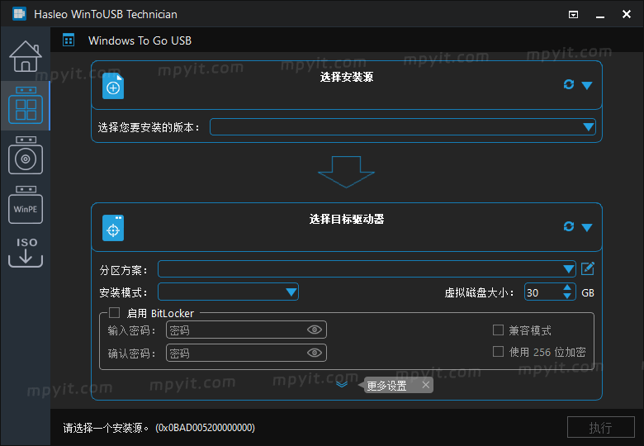Open the title bar options menu icon
The image size is (644, 446).
tap(573, 15)
